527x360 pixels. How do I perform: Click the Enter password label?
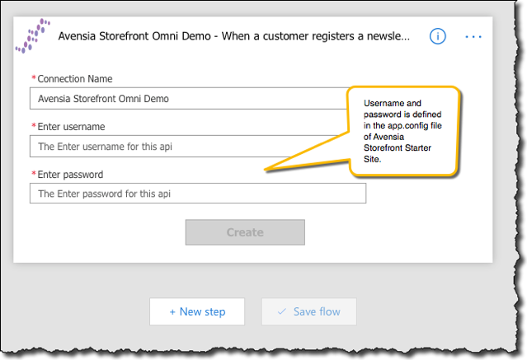pyautogui.click(x=70, y=175)
